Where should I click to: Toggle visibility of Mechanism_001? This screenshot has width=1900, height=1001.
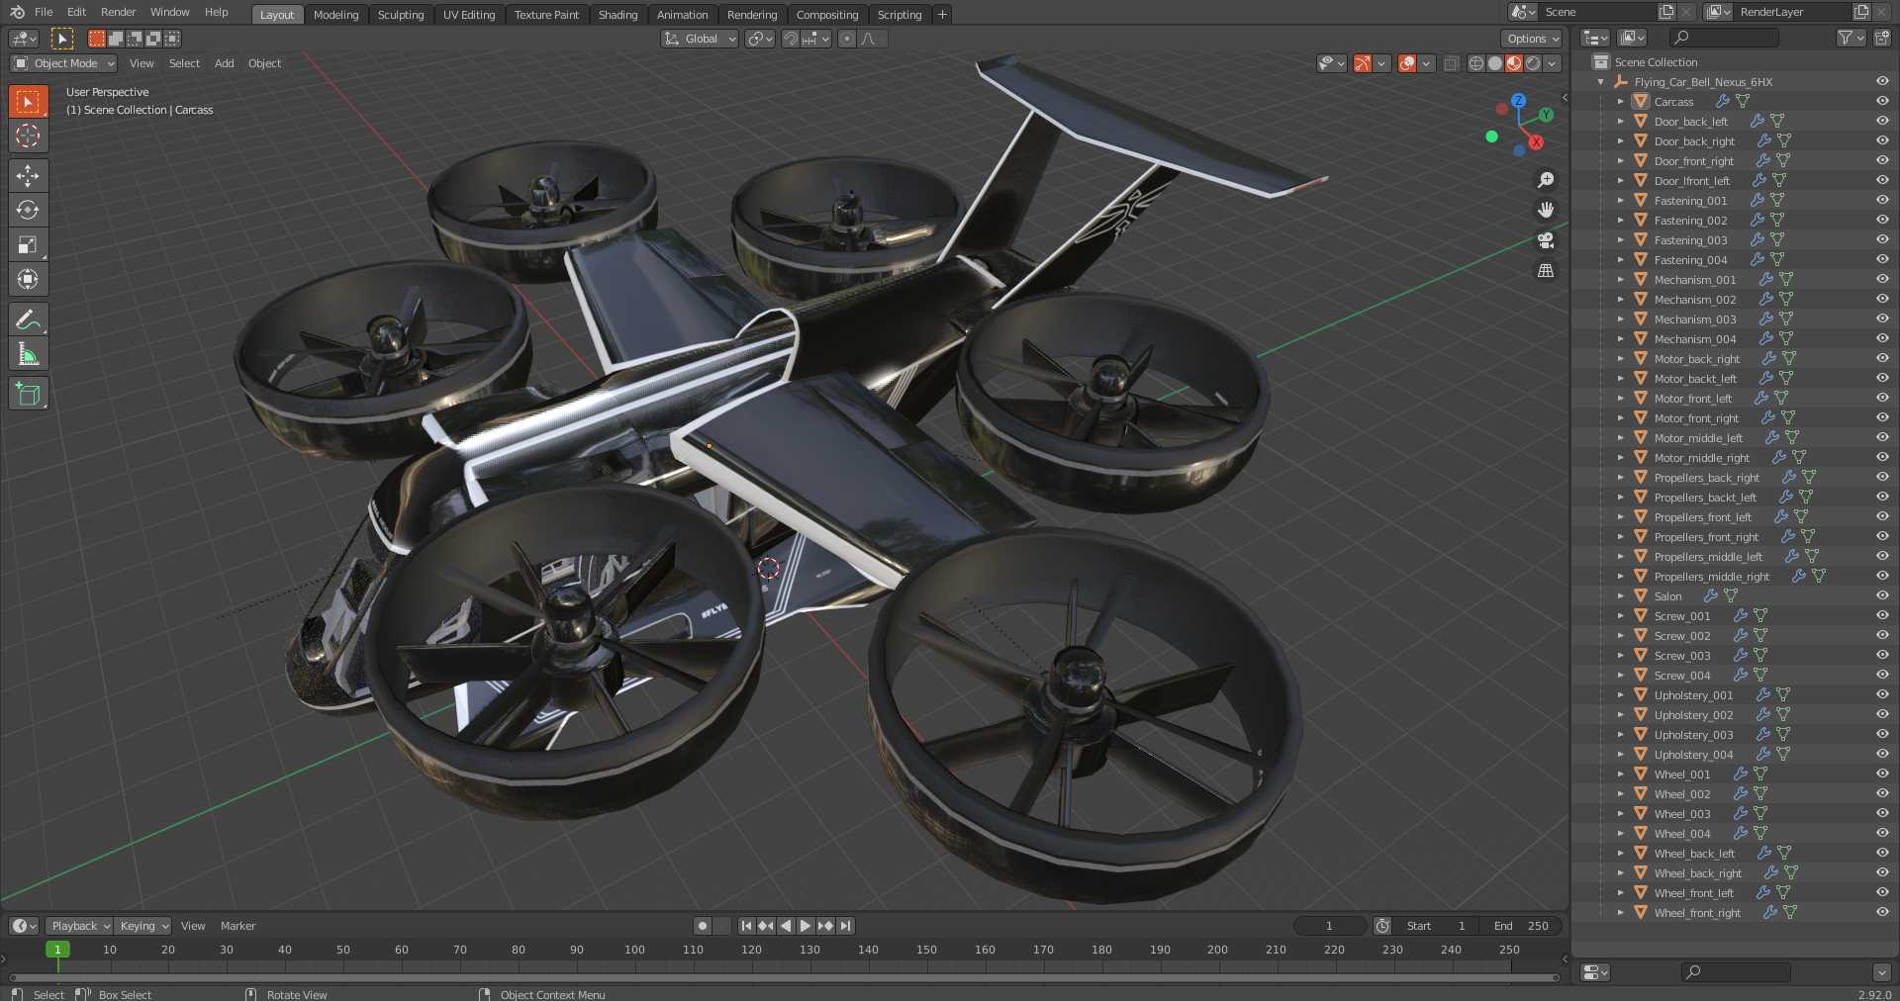(1882, 279)
